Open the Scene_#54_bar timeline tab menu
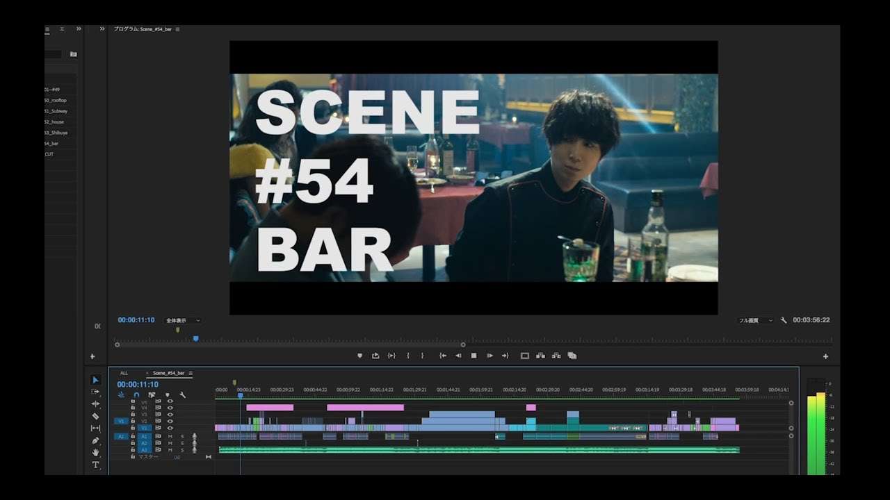Image resolution: width=890 pixels, height=500 pixels. tap(191, 373)
